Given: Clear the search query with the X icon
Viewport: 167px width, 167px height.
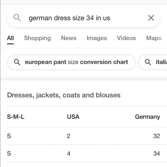Looking at the screenshot, I should click(151, 18).
